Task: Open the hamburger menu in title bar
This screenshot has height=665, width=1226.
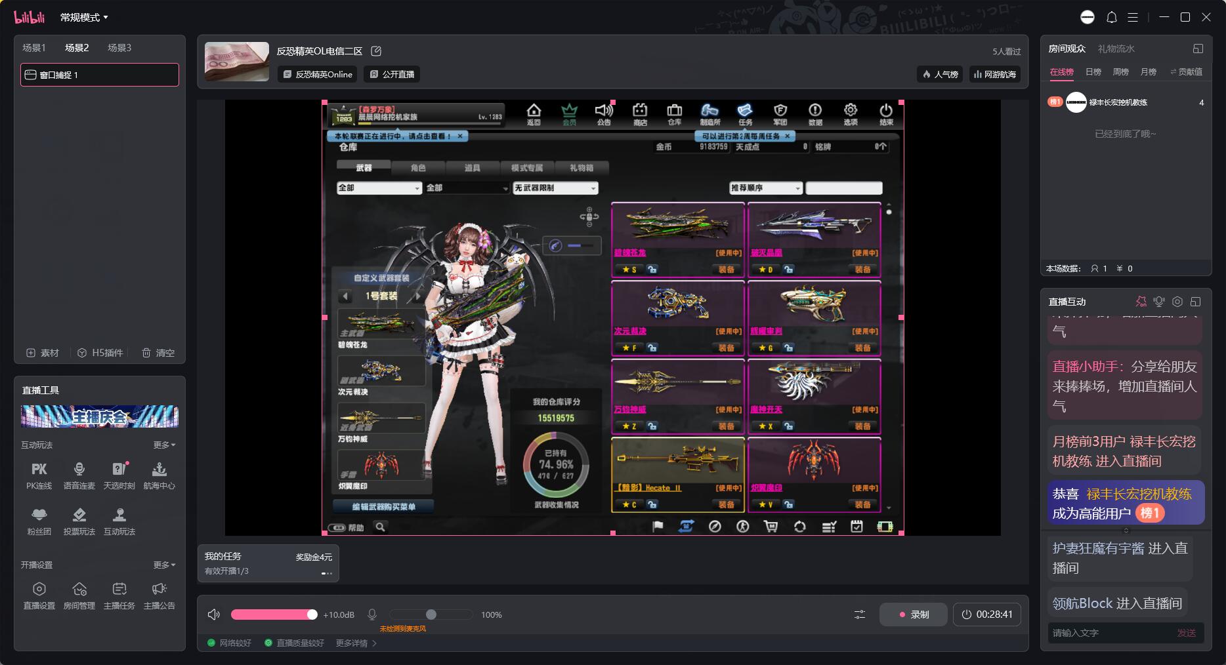Action: pos(1132,18)
